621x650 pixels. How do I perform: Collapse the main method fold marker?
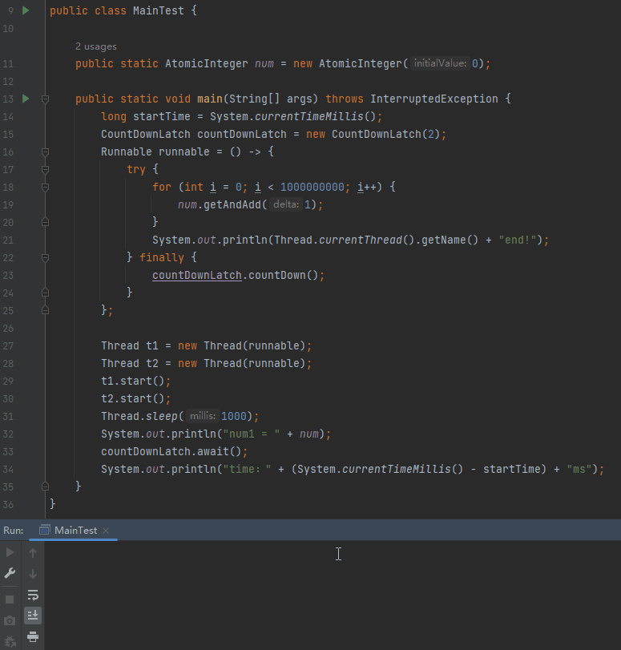(45, 99)
